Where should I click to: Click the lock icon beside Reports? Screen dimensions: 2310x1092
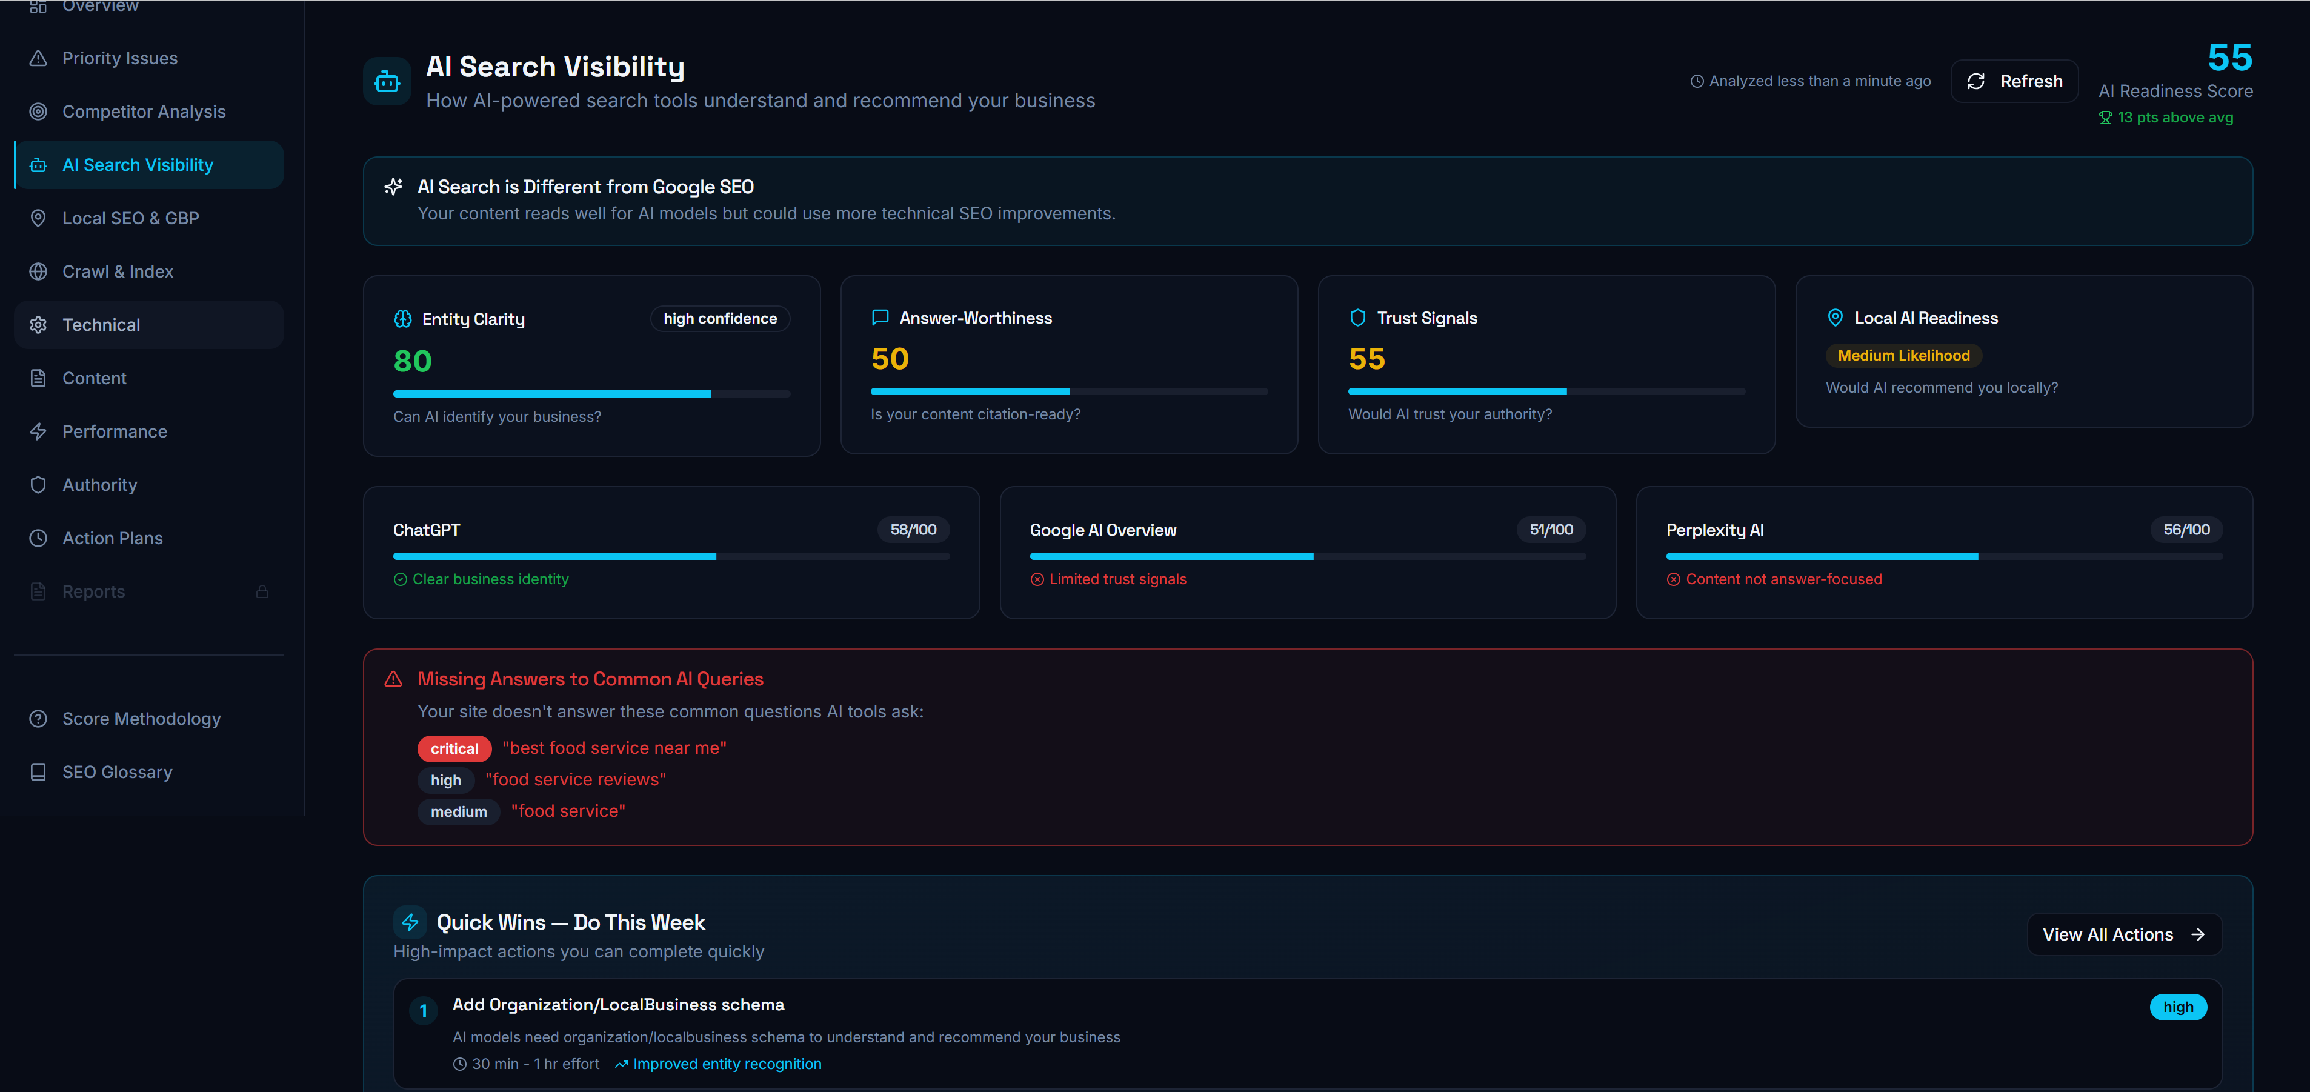point(262,591)
